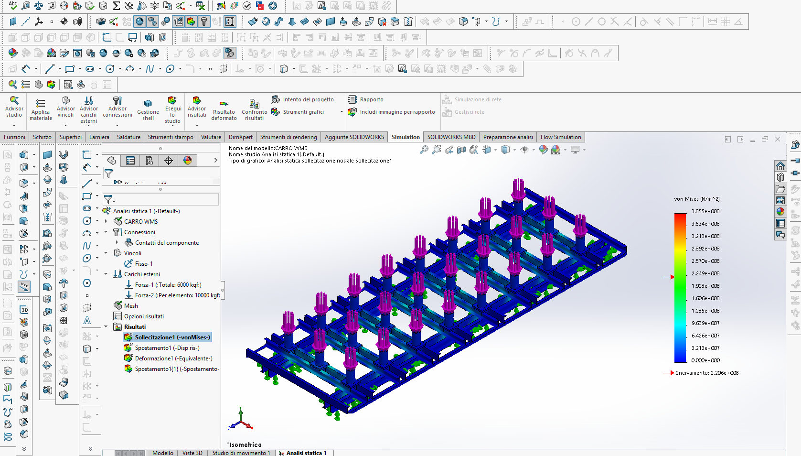Open the Valutare tab
Screen dimensions: 801x456
click(211, 137)
